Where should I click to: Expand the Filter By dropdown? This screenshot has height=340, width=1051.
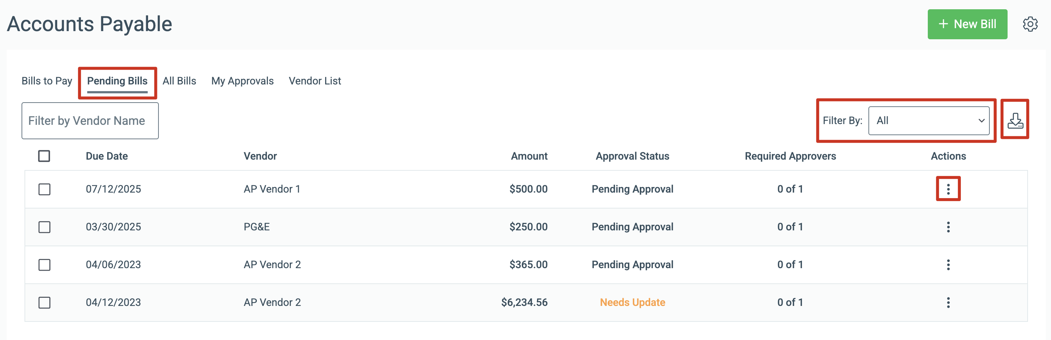pyautogui.click(x=929, y=120)
